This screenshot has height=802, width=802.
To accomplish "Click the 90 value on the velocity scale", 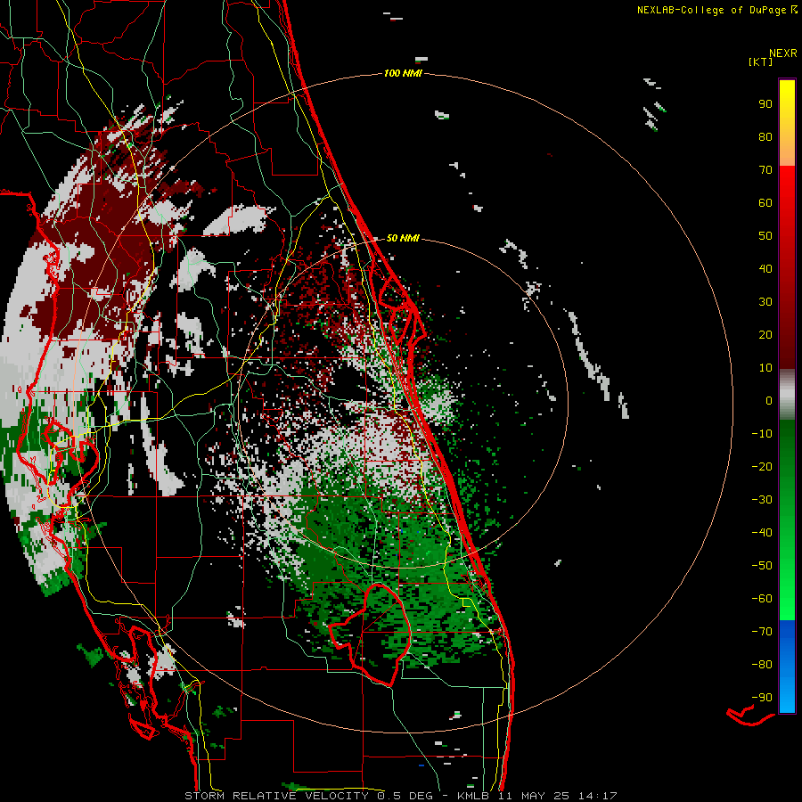I will pos(765,104).
